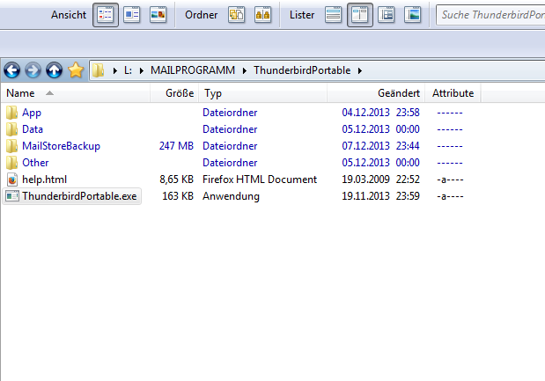Select the MailStoreBackup folder name
Screen dimensions: 545x381
(x=61, y=146)
